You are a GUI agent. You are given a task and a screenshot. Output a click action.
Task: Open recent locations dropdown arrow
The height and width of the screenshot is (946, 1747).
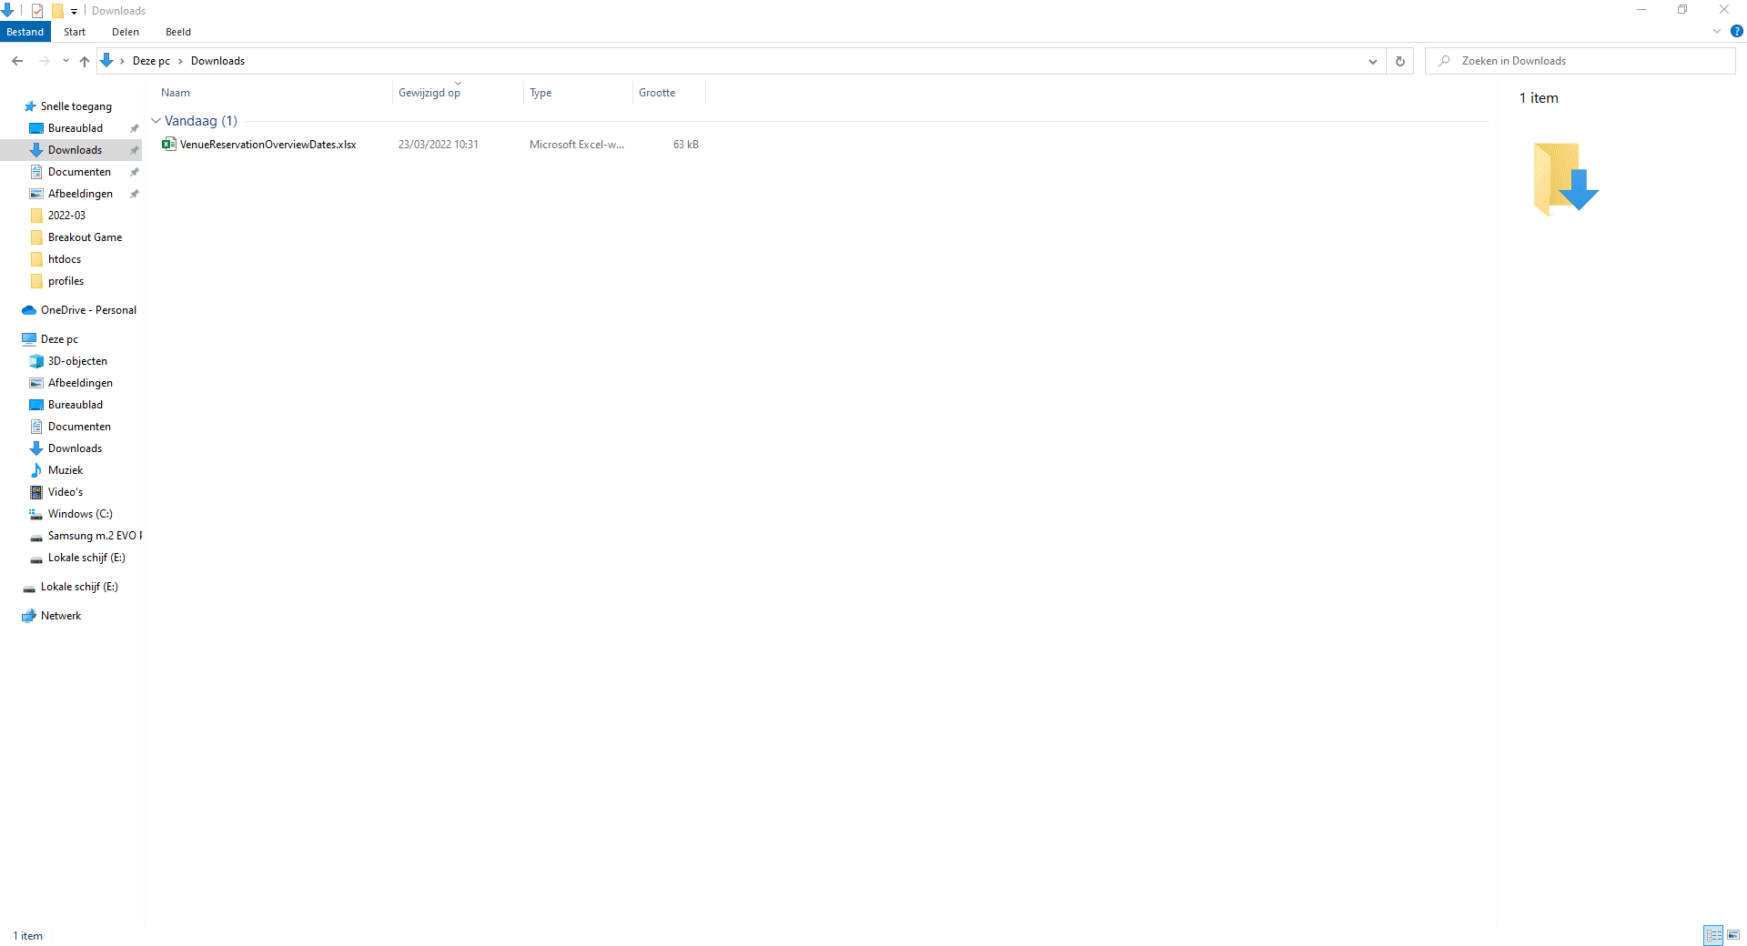click(66, 61)
